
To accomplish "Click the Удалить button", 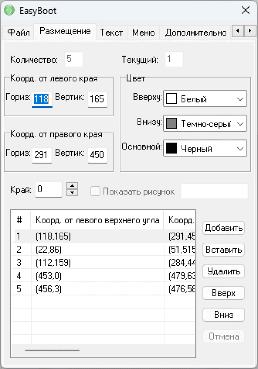I will pyautogui.click(x=224, y=272).
